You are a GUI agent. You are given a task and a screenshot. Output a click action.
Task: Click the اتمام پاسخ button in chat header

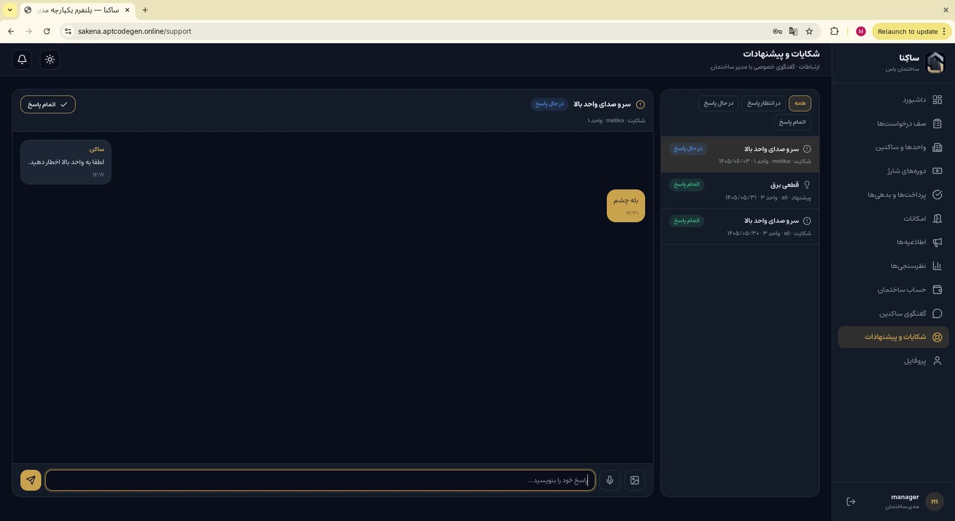point(48,104)
